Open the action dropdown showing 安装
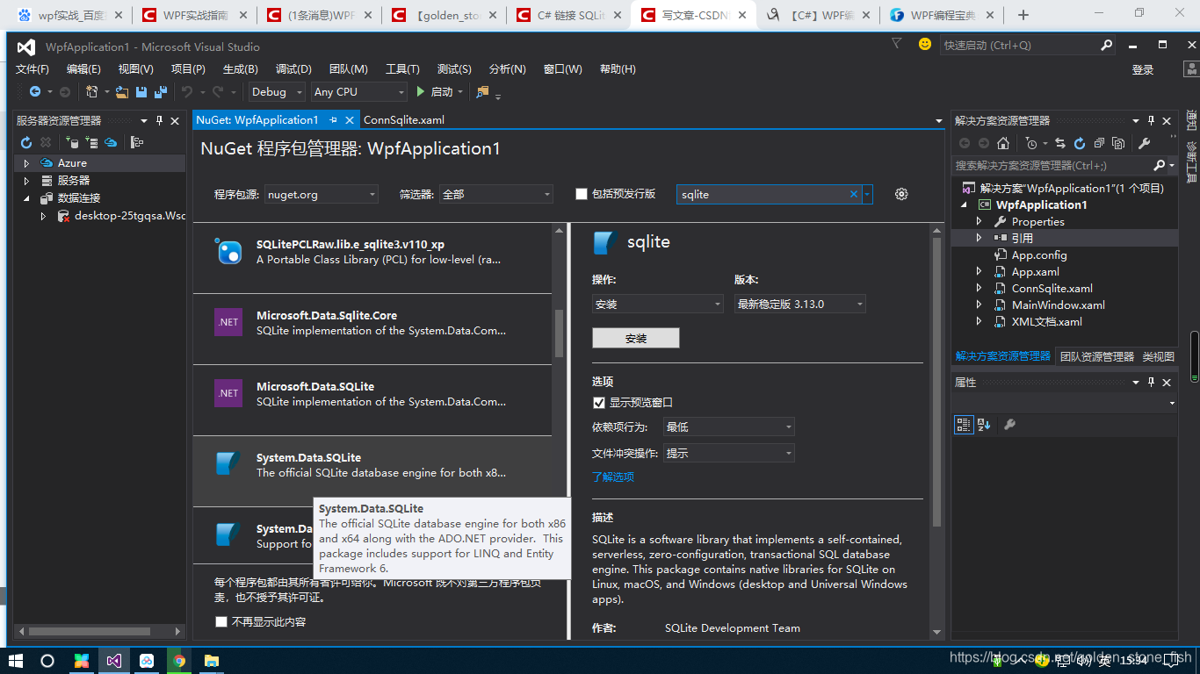1200x674 pixels. click(658, 304)
